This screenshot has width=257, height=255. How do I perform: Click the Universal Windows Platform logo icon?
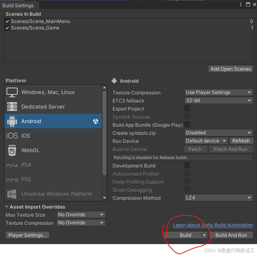(12, 194)
